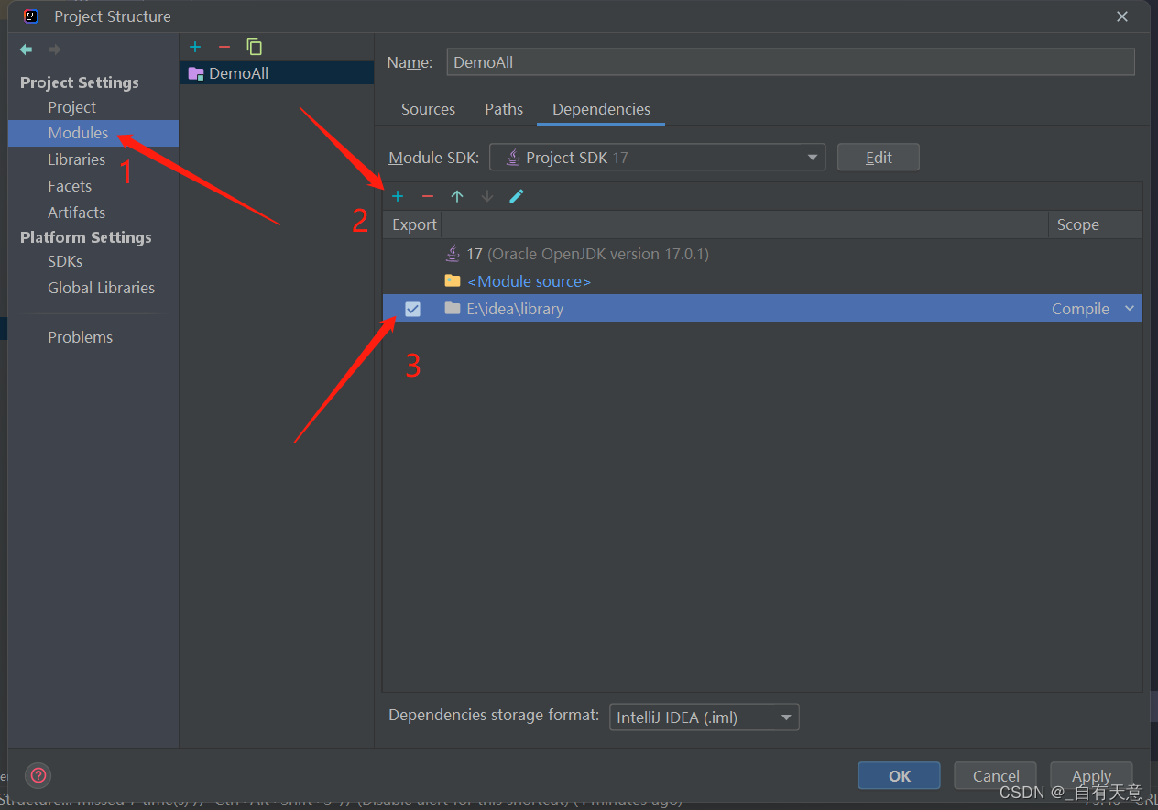Click the Scope column header

[1095, 224]
